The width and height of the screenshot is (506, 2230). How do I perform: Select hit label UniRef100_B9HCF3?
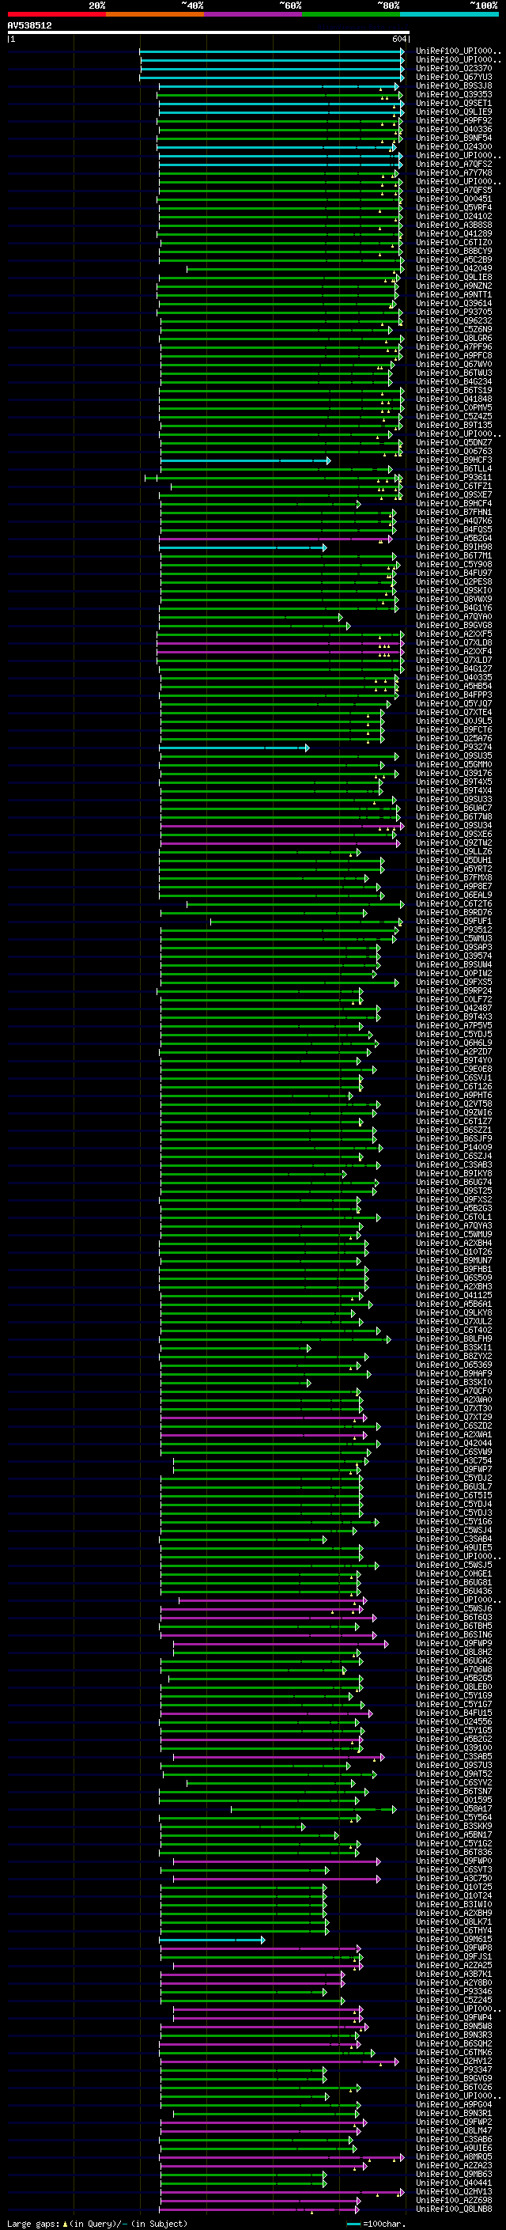click(453, 460)
